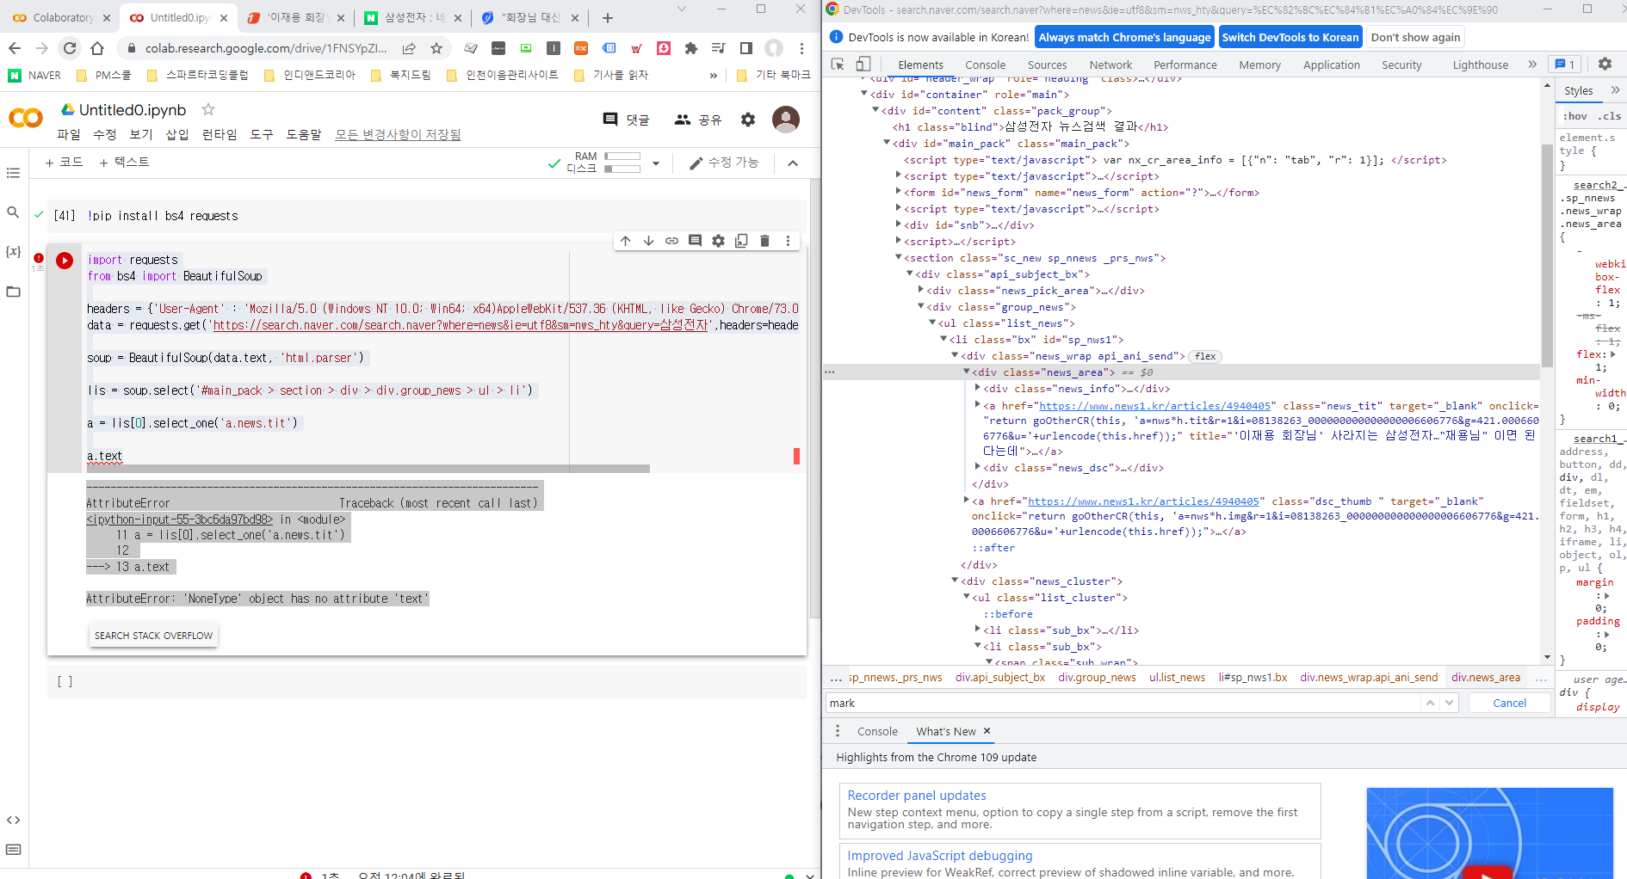Screen dimensions: 1627x879
Task: Cancel the DevTools search bar
Action: pyautogui.click(x=1509, y=703)
